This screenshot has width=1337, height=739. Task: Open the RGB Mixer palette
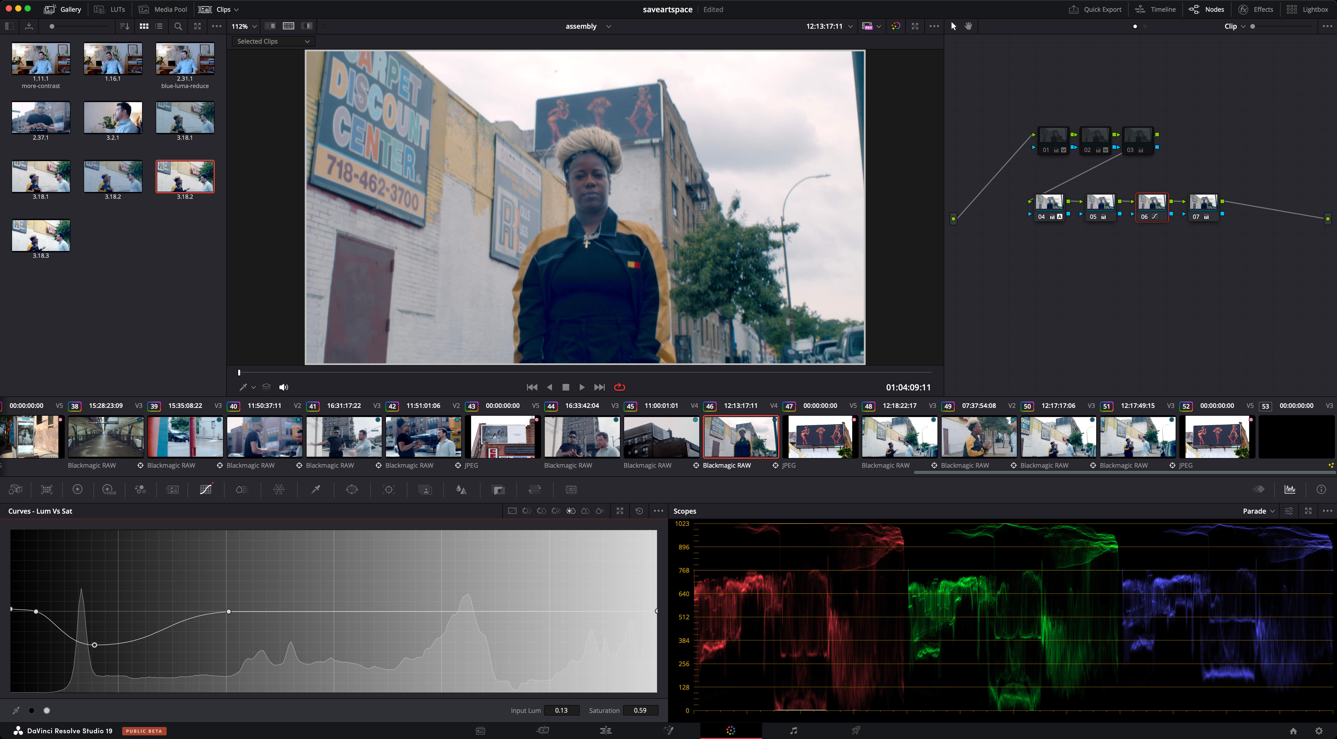(140, 489)
